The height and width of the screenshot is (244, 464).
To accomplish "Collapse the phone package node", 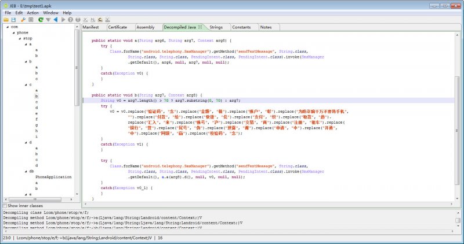I will coord(13,33).
